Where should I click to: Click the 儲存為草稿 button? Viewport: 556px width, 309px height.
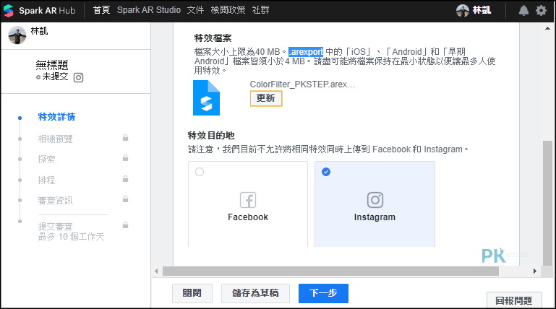point(255,293)
